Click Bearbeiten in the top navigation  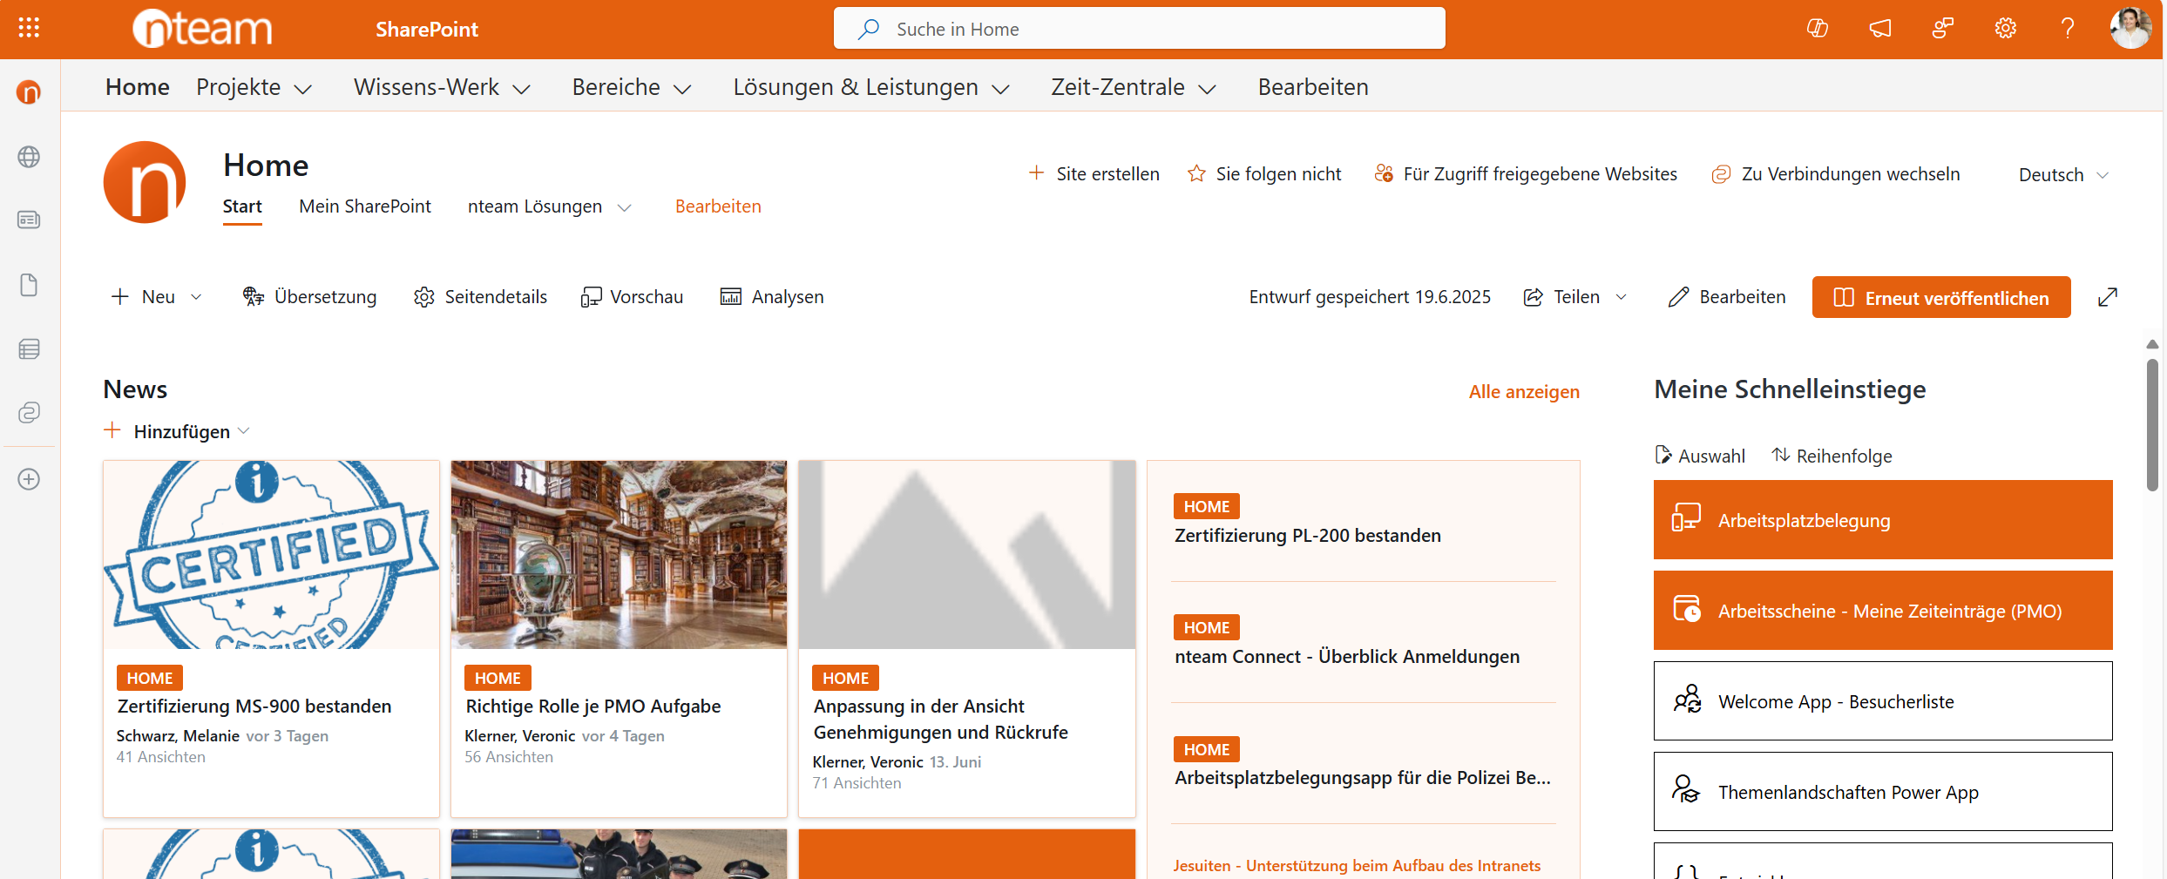(x=1313, y=87)
